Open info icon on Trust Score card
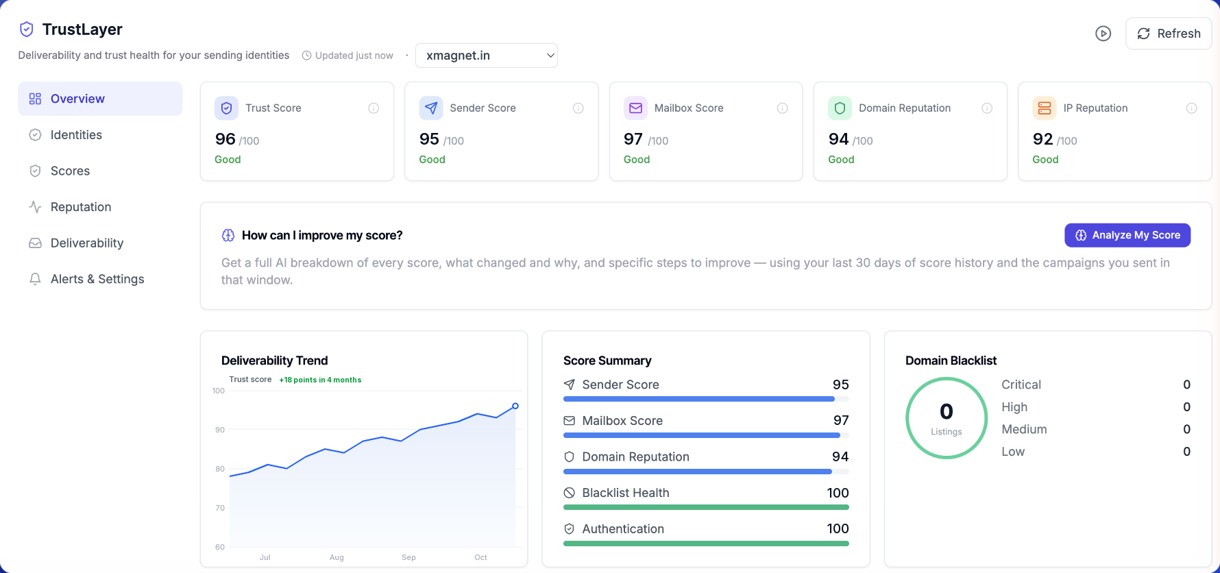Image resolution: width=1220 pixels, height=573 pixels. point(374,108)
